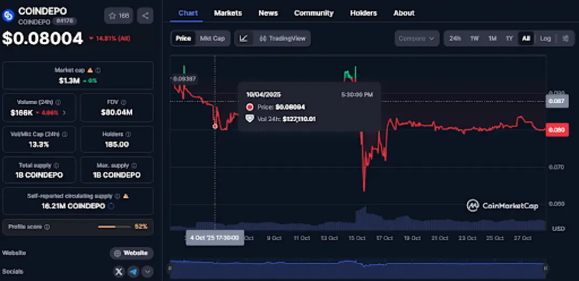Show Total supply info icon
Viewport: 579px width, 281px height.
(x=57, y=165)
